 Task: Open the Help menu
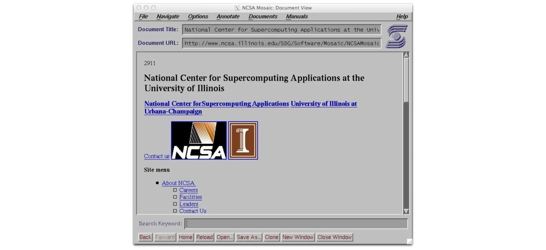pos(402,17)
